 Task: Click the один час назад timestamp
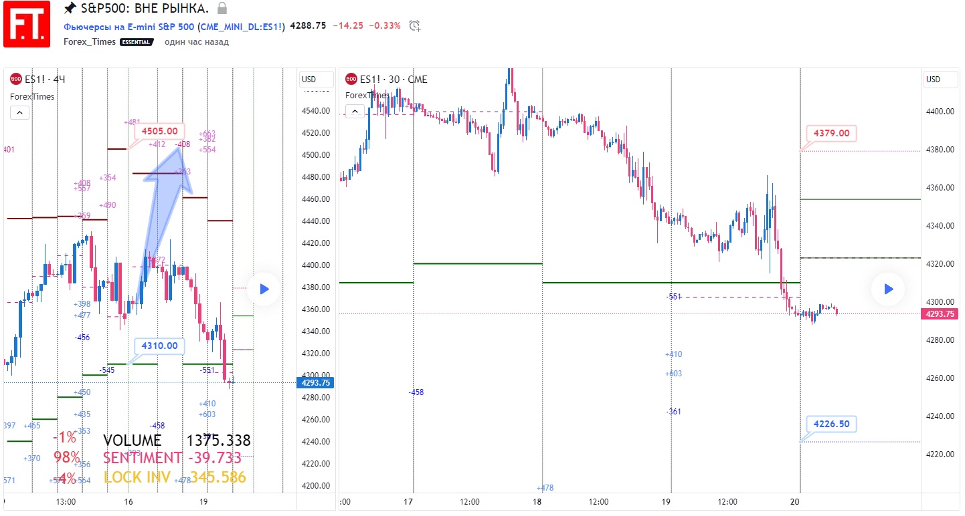(197, 41)
